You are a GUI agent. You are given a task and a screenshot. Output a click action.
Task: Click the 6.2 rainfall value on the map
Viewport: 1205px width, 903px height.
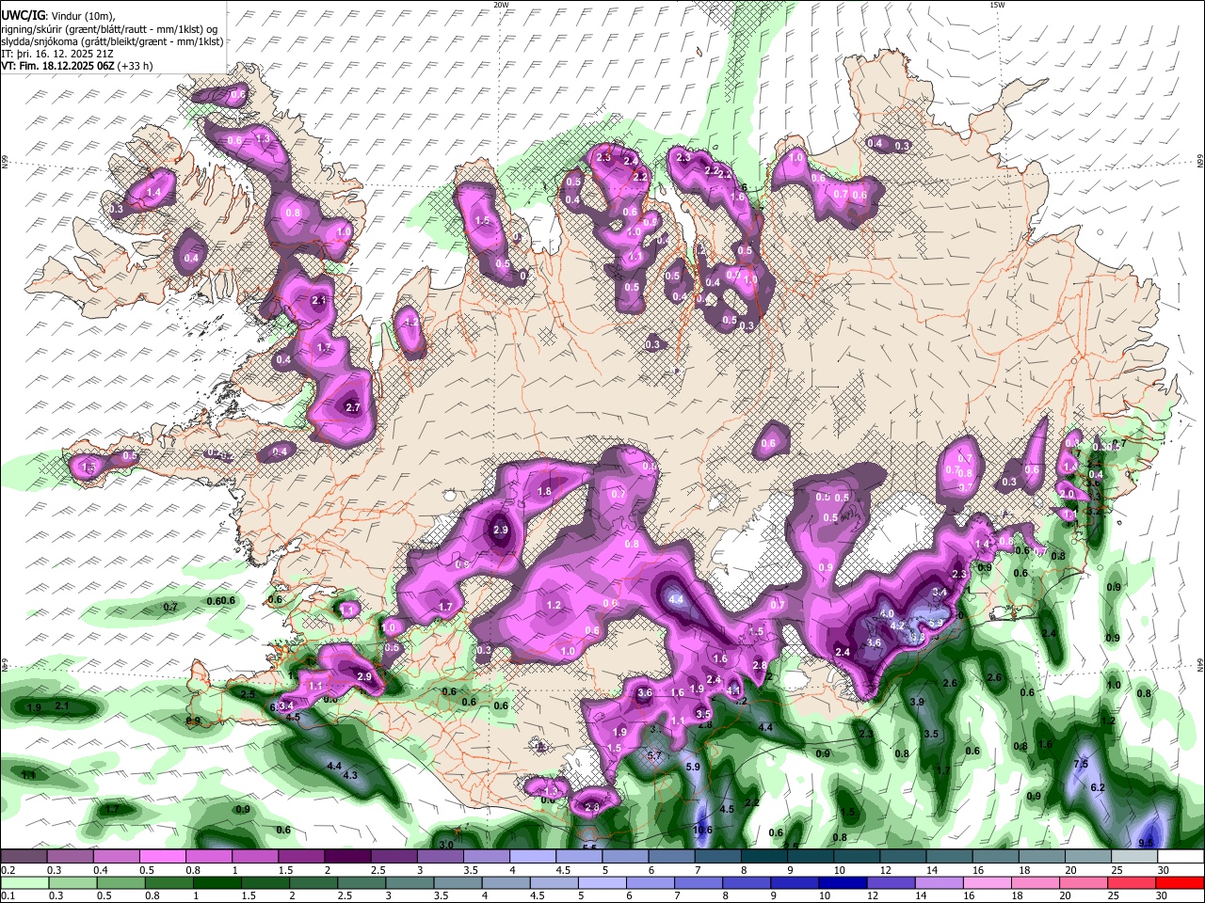tap(1097, 787)
